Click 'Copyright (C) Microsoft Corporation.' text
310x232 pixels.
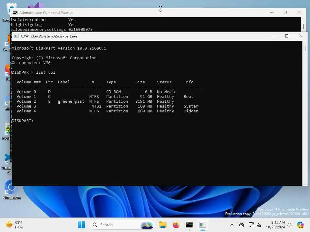click(x=55, y=58)
